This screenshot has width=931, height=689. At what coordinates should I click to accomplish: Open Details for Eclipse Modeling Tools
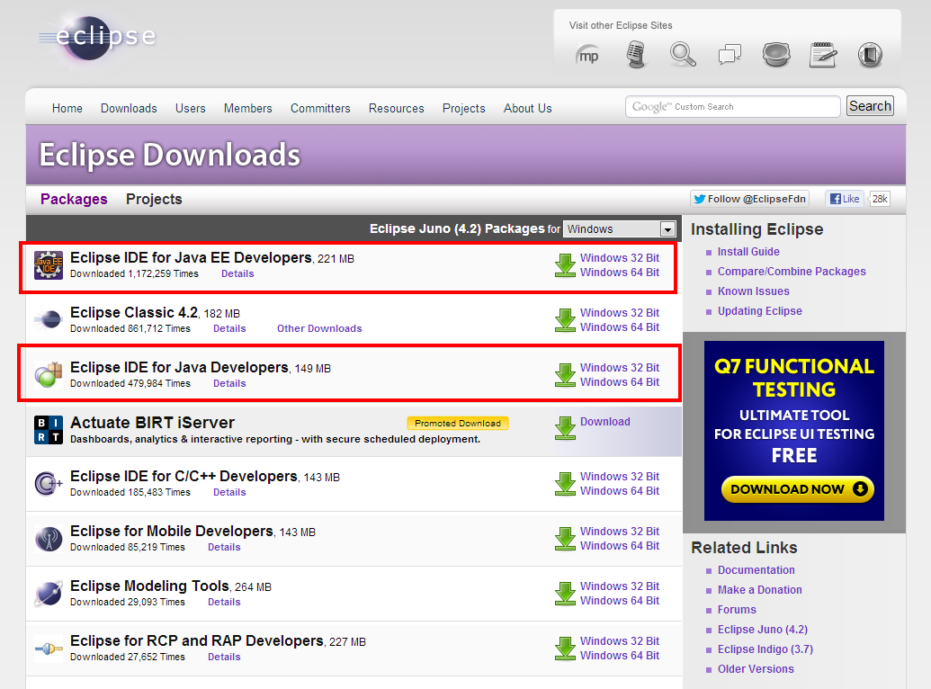224,602
